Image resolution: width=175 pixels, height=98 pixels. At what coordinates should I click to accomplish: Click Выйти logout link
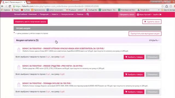(157, 14)
